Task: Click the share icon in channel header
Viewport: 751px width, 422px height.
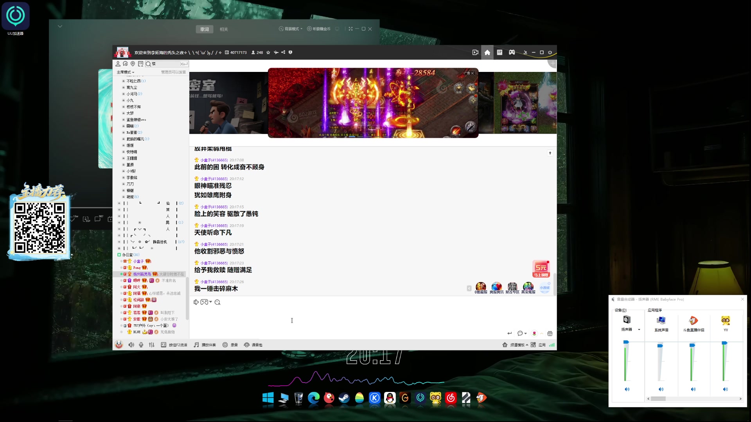Action: pyautogui.click(x=283, y=52)
